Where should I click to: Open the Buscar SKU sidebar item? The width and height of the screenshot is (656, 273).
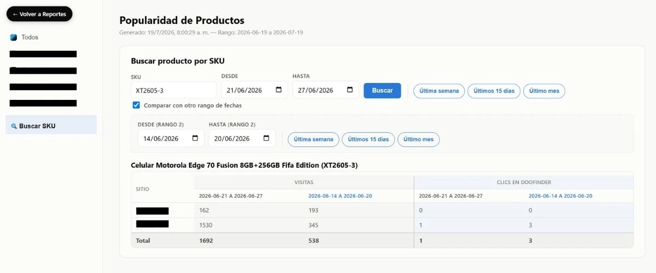[x=51, y=126]
